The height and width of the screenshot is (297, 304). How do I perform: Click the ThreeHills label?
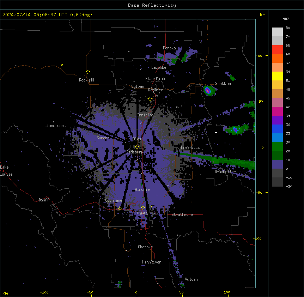tap(189, 147)
